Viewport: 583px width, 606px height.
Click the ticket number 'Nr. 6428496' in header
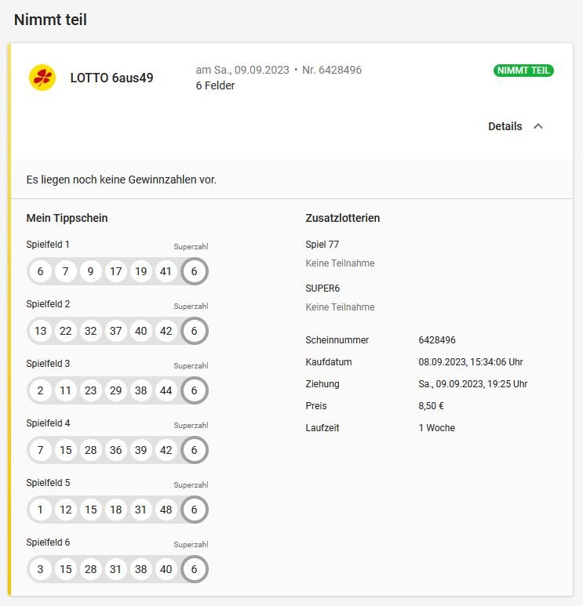[332, 70]
